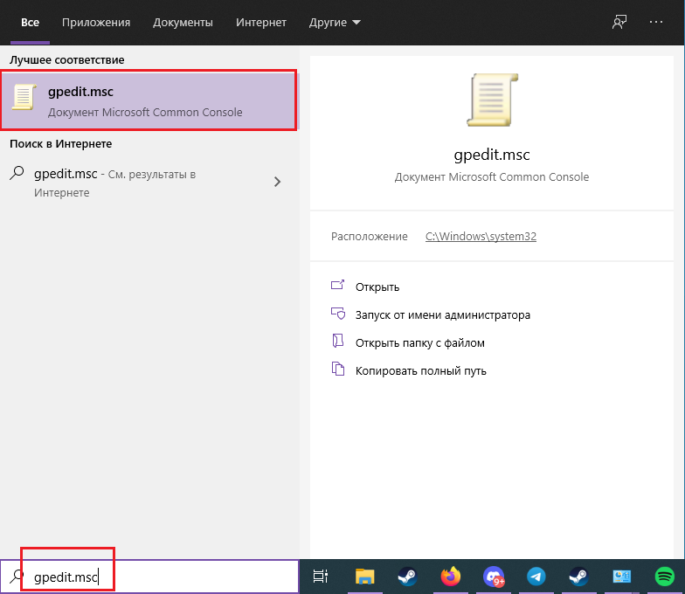The height and width of the screenshot is (594, 685).
Task: Switch to the Приложения tab
Action: pos(96,23)
